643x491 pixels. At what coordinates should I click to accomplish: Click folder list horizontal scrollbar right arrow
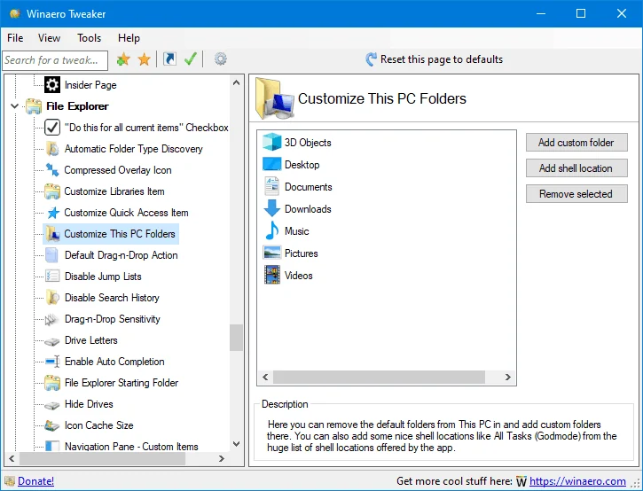point(508,377)
